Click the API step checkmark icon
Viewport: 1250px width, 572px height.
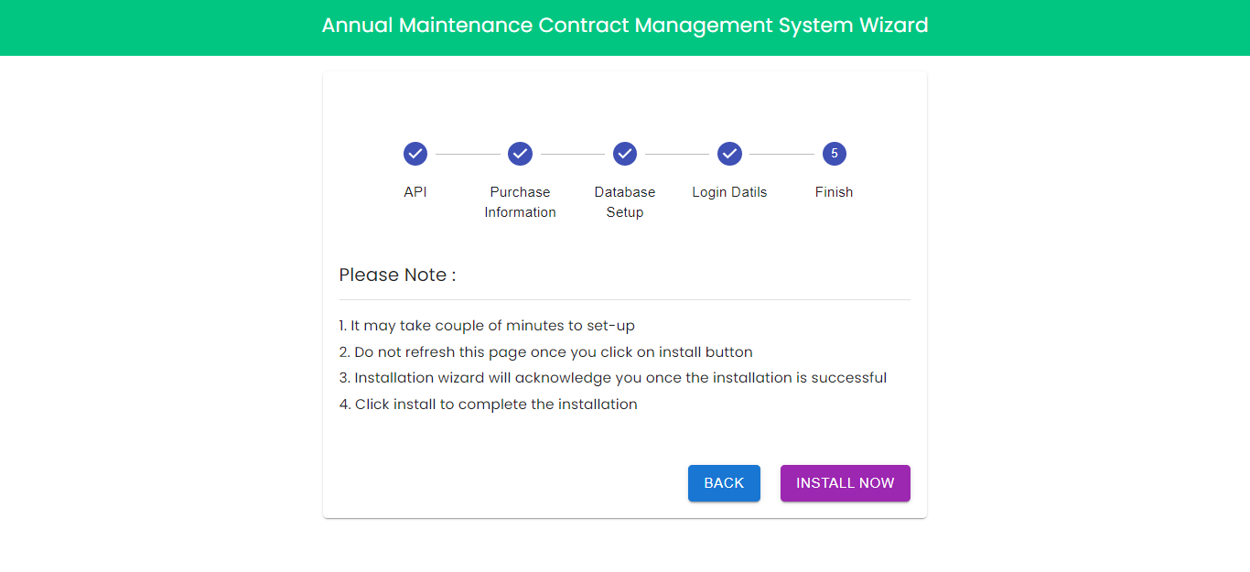click(x=415, y=154)
